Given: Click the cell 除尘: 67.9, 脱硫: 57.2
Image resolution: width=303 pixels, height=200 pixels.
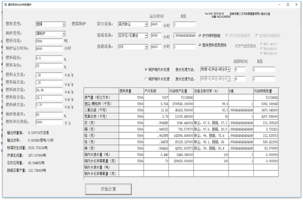Looking at the screenshot, I should pos(211,123).
